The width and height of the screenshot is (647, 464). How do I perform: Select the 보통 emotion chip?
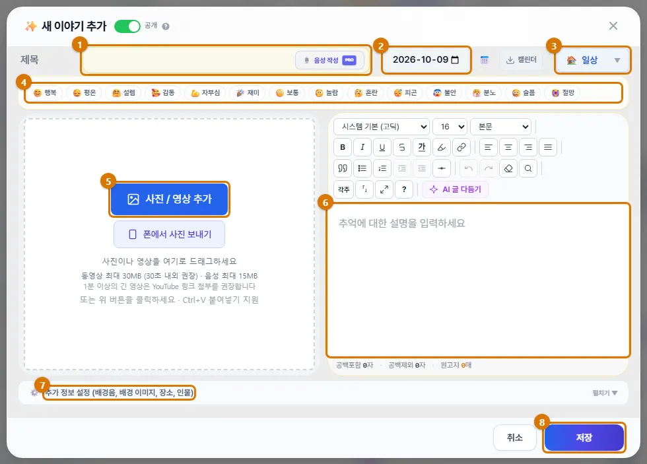tap(287, 93)
